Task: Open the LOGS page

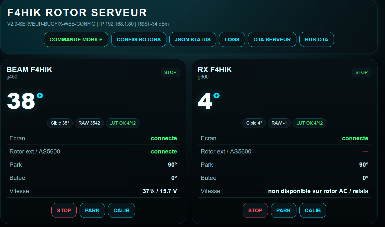Action: click(x=232, y=39)
